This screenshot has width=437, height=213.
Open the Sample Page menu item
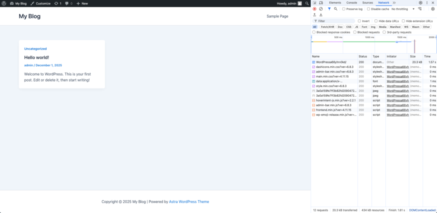pos(277,16)
